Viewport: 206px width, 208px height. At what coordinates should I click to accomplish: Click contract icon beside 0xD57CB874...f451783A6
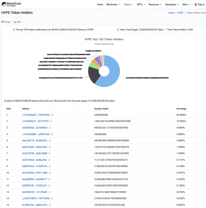pyautogui.click(x=23, y=198)
